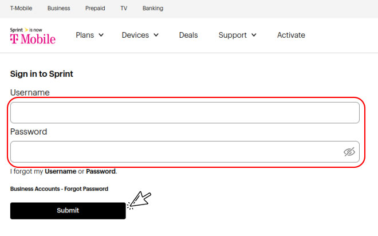The image size is (378, 236).
Task: Focus the Username input field
Action: pos(185,113)
